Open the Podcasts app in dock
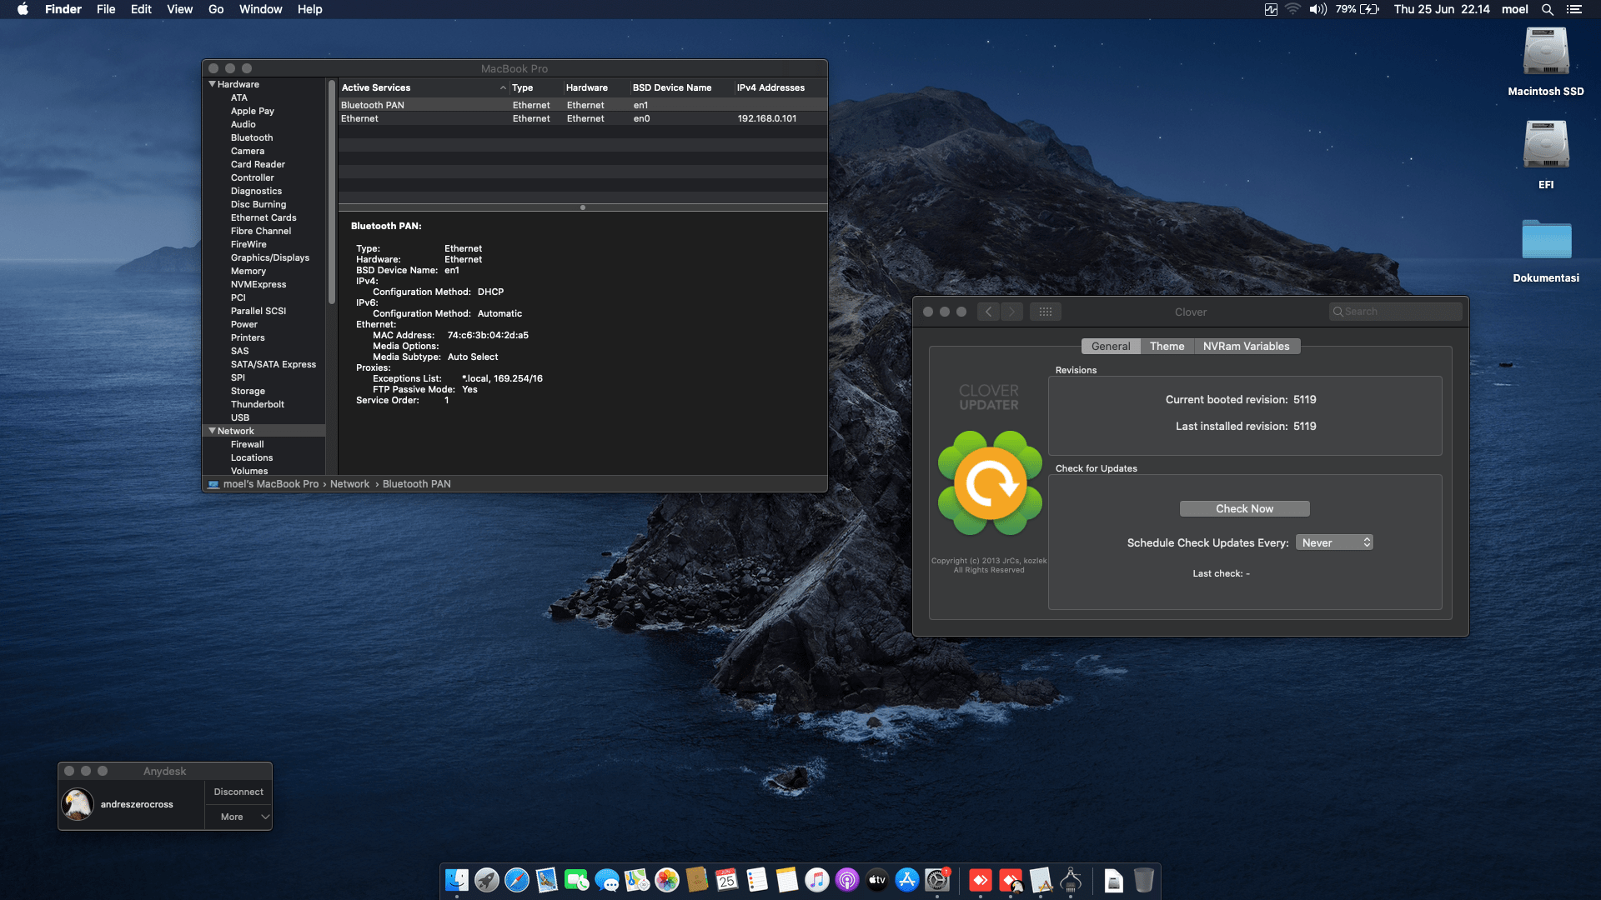The image size is (1601, 900). pyautogui.click(x=847, y=880)
